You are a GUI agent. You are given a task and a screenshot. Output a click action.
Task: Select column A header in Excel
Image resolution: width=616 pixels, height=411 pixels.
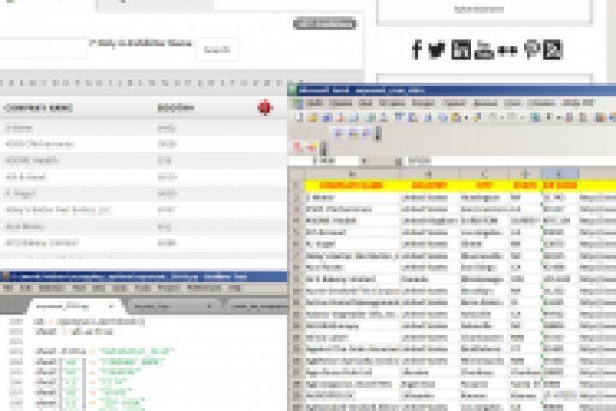coord(352,174)
